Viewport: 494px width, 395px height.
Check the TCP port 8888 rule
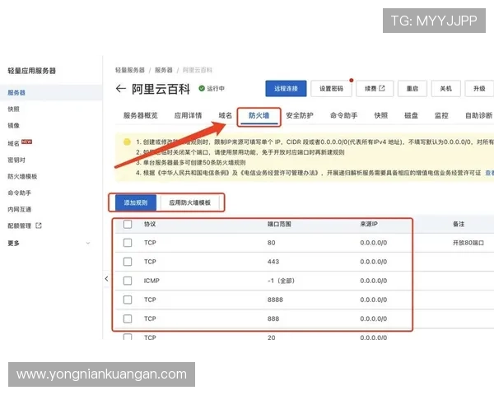[x=128, y=300]
